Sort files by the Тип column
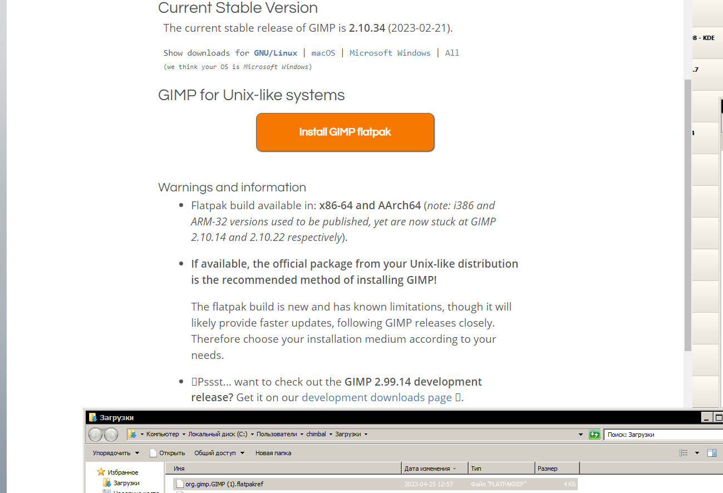 (501, 469)
